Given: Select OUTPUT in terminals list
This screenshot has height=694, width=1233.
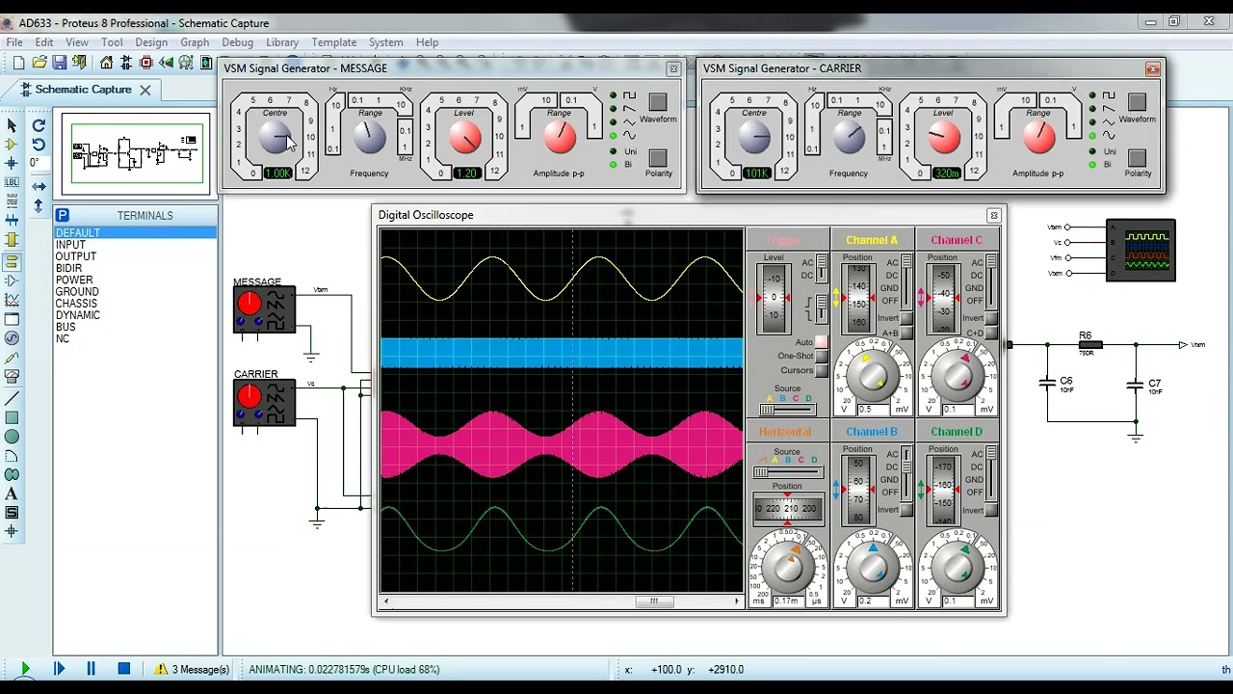Looking at the screenshot, I should (75, 256).
